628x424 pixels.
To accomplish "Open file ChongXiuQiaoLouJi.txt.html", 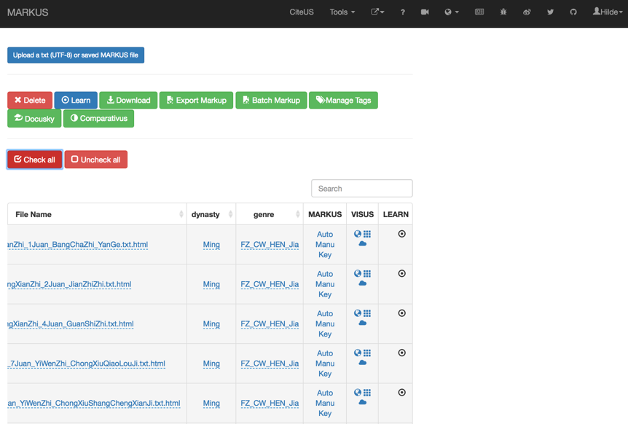I will click(86, 364).
